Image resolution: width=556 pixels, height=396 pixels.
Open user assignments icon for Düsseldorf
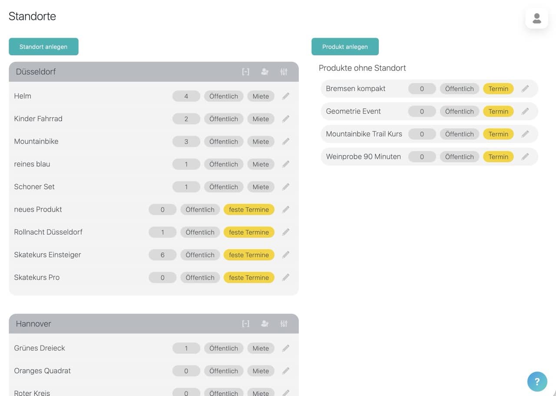click(265, 72)
